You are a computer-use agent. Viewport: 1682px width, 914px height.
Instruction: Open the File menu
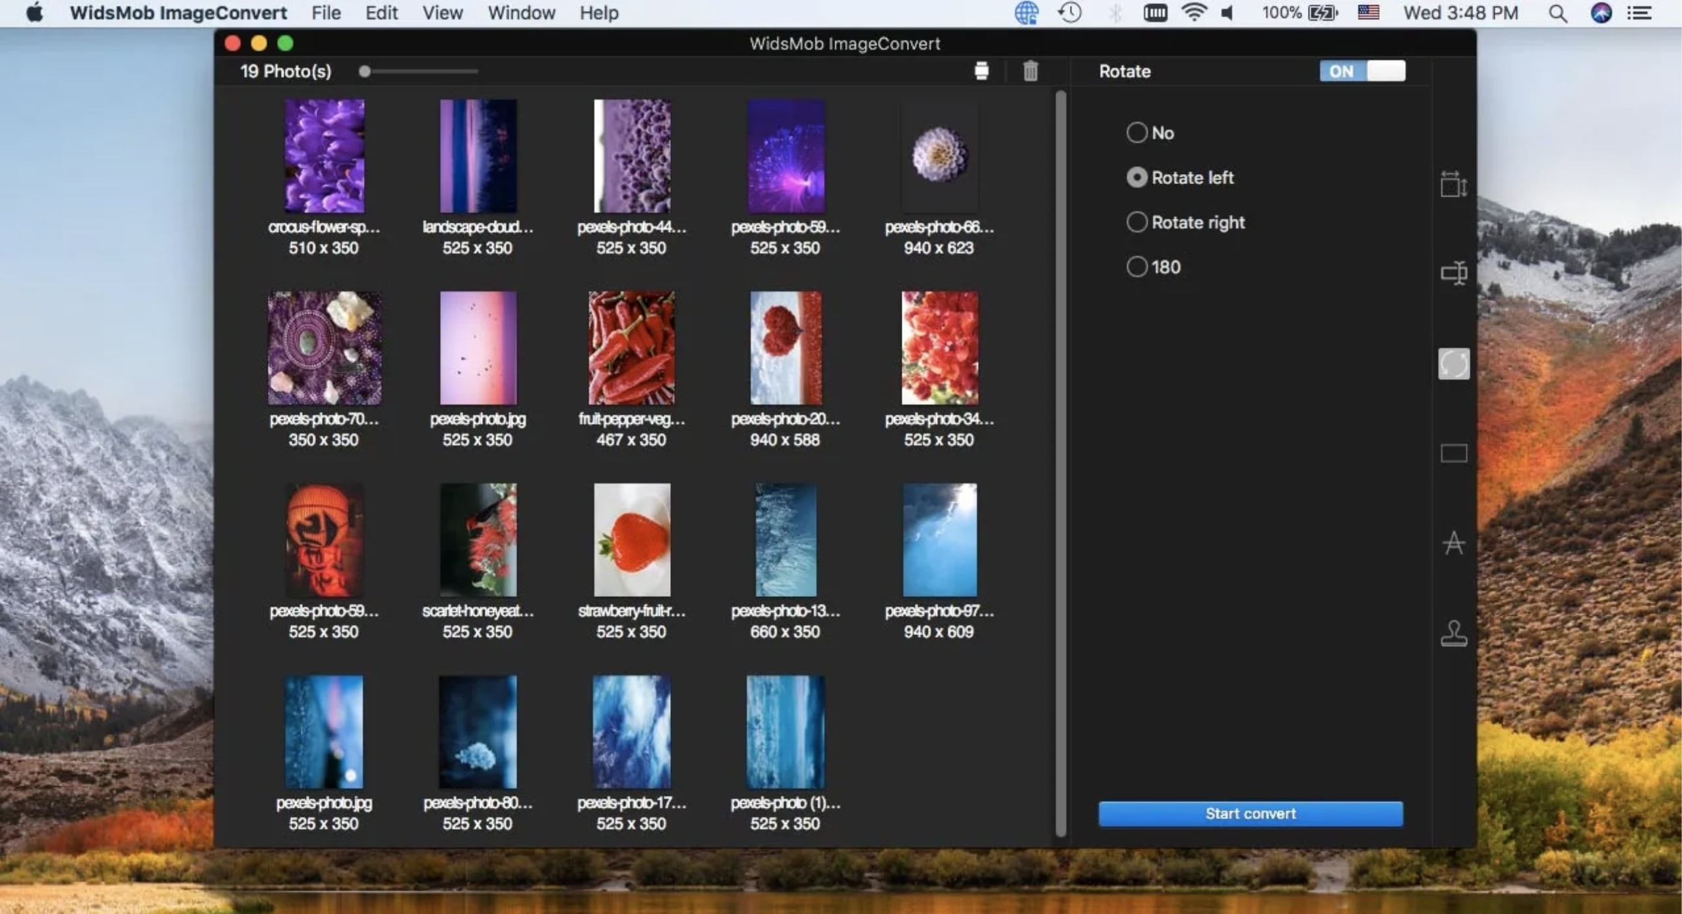coord(326,13)
